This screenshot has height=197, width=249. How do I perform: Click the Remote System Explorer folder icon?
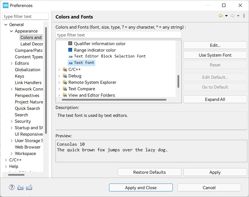(x=65, y=82)
